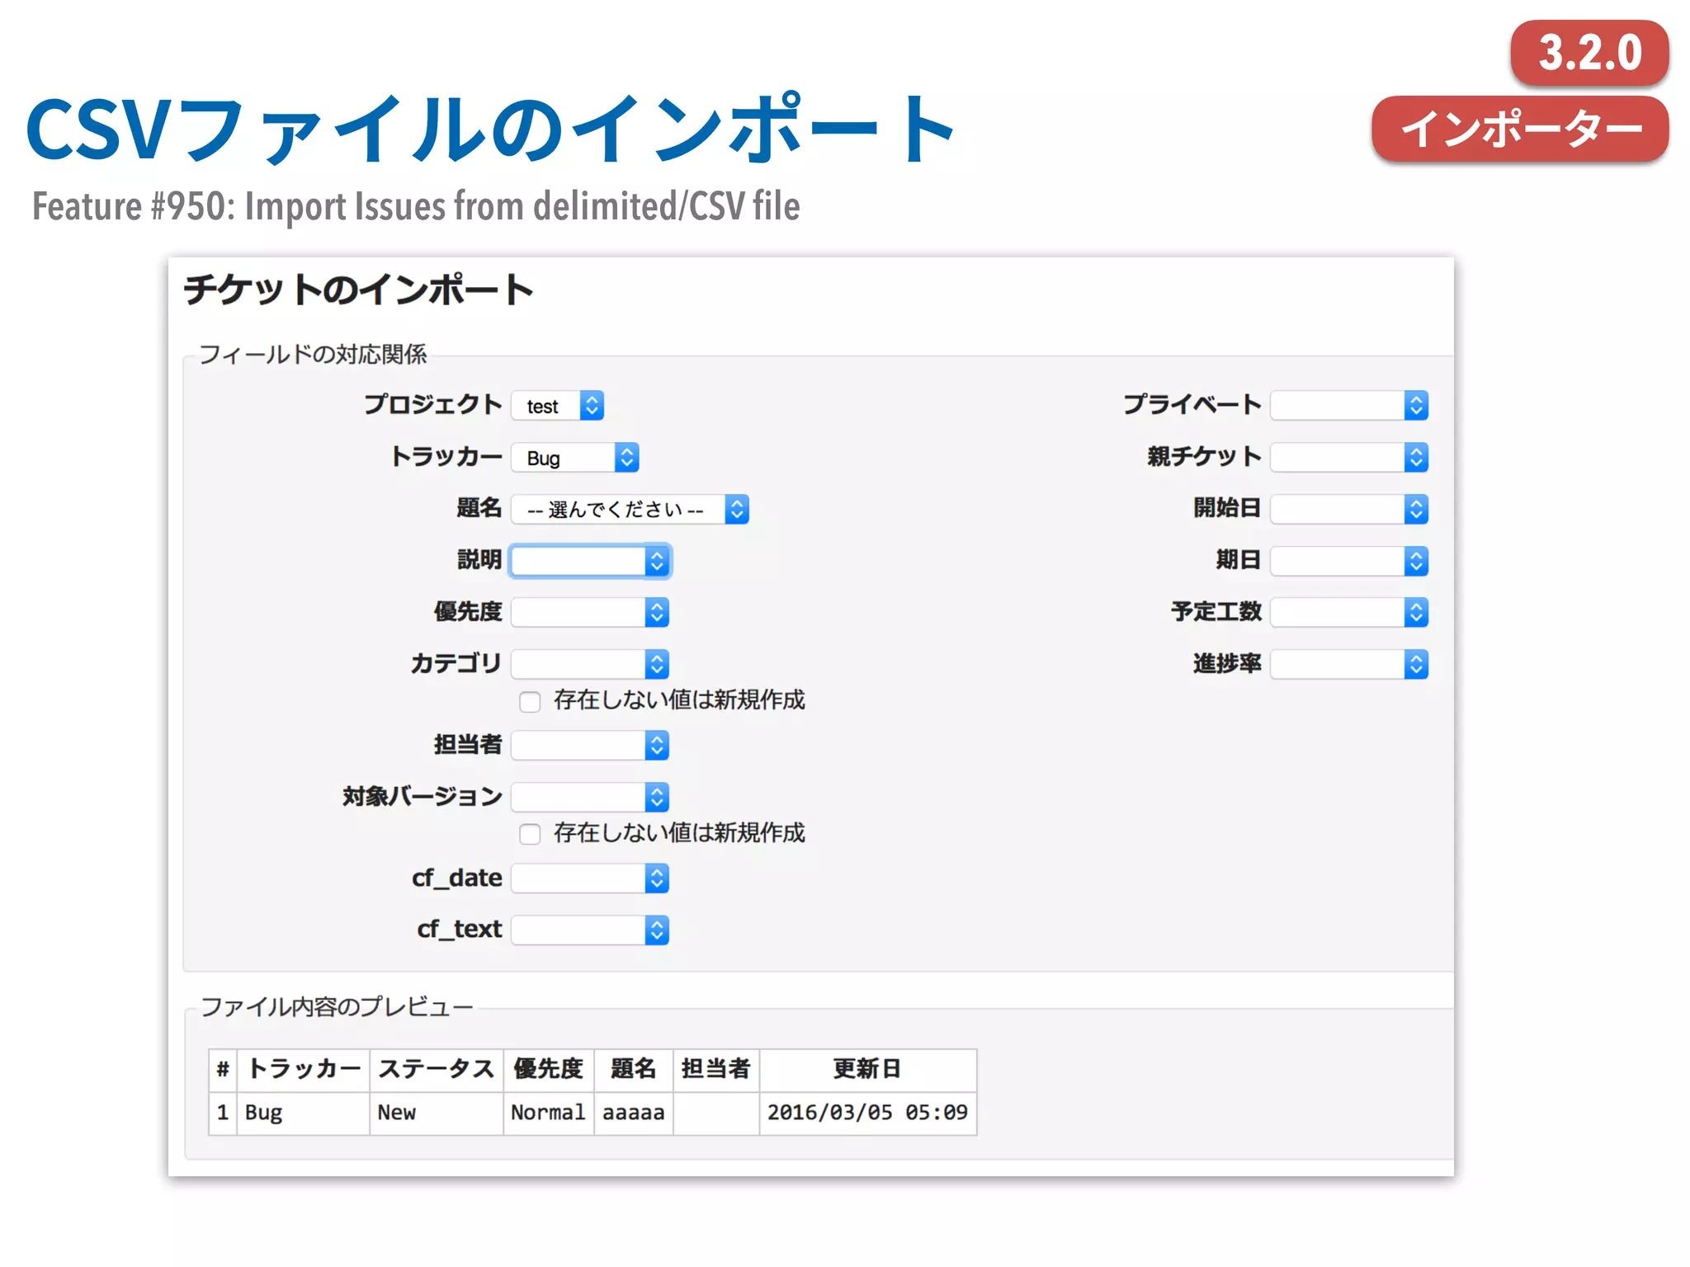
Task: Open the 開始日 mapping dropdown
Action: (1349, 510)
